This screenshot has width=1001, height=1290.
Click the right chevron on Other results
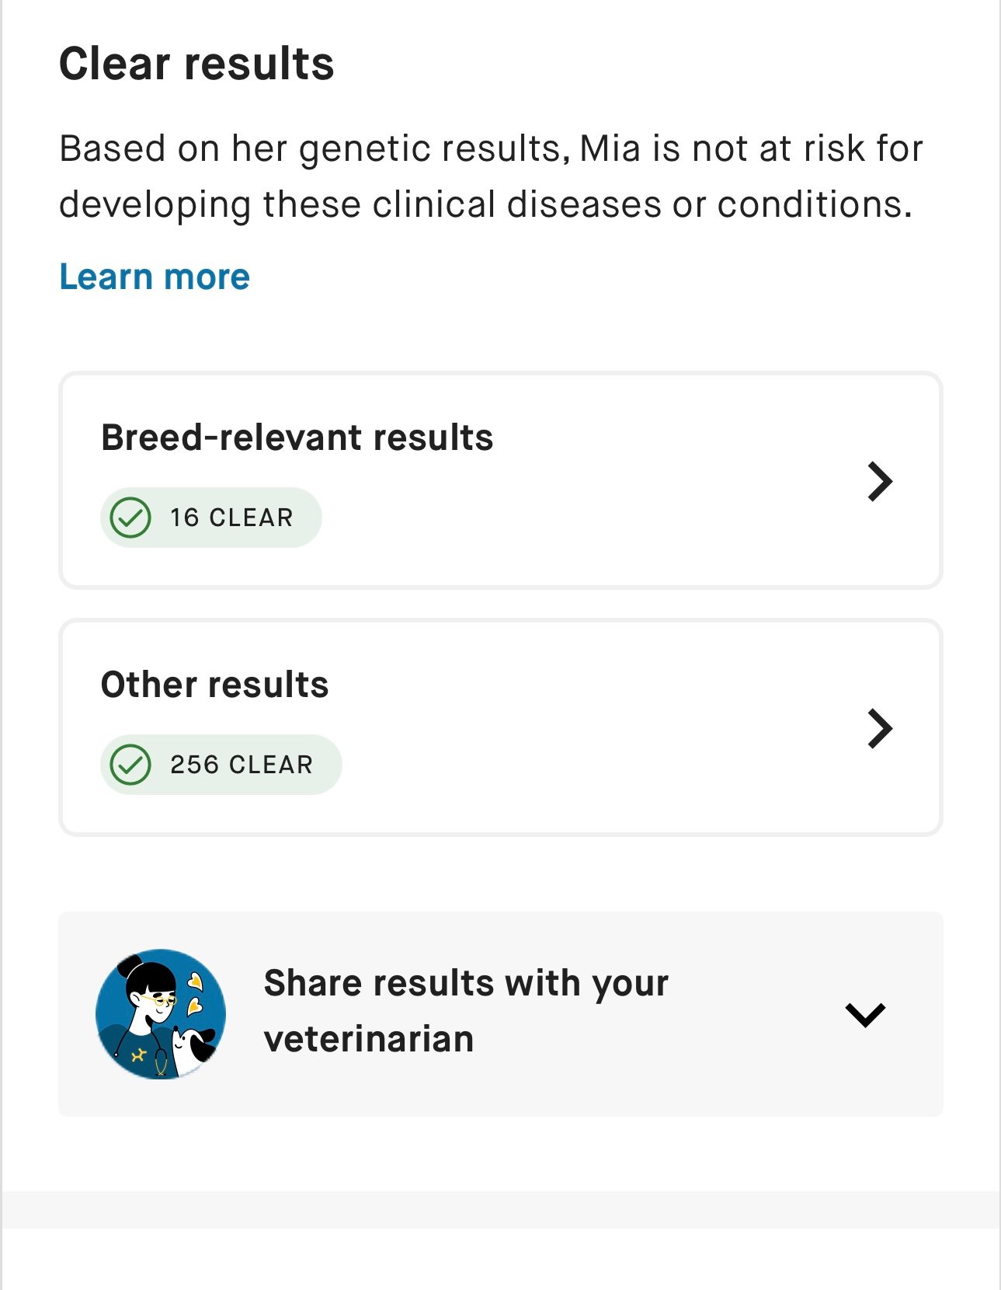(879, 729)
